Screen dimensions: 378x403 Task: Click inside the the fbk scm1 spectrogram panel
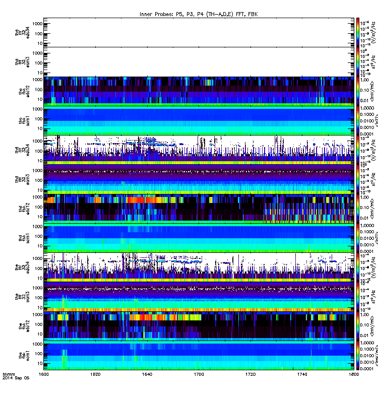[199, 356]
